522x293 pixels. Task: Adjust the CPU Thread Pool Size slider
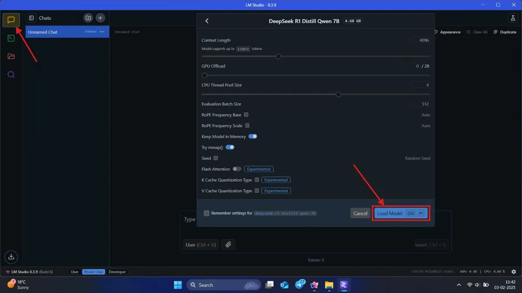pyautogui.click(x=338, y=94)
